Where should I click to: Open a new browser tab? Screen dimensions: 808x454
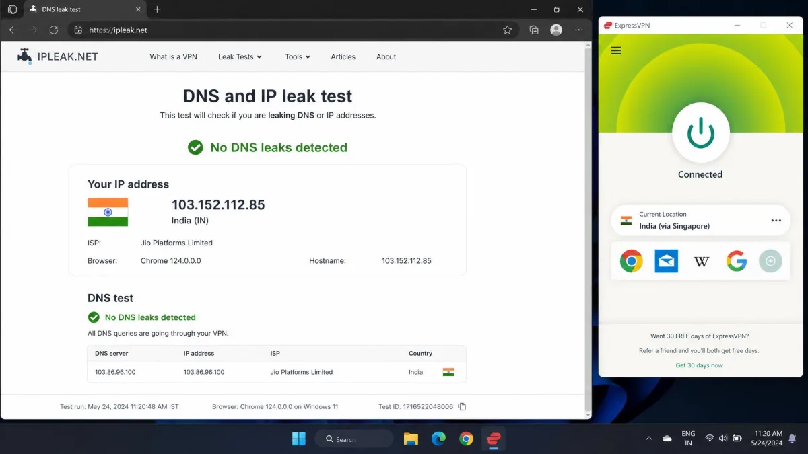coord(157,9)
